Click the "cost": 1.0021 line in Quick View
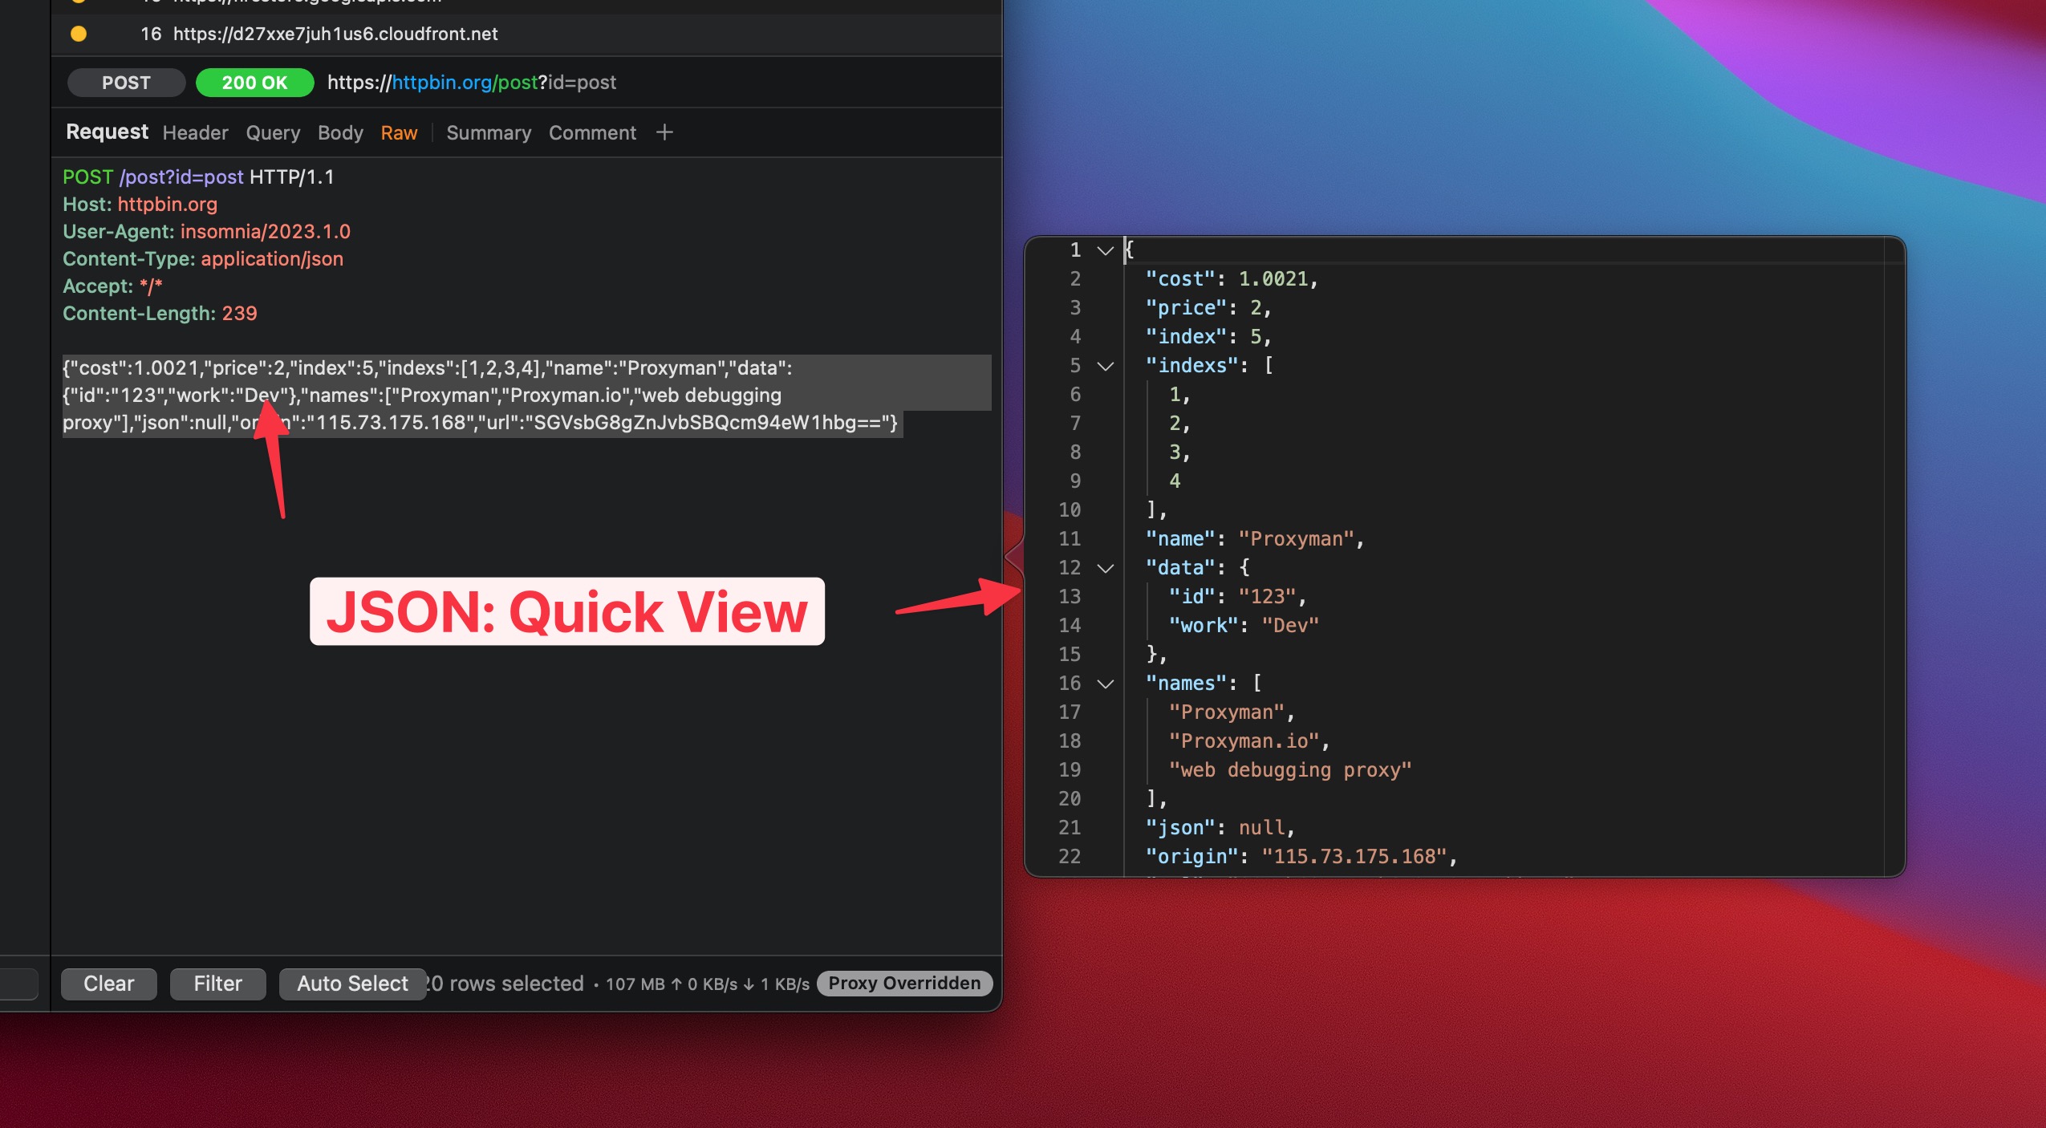Image resolution: width=2046 pixels, height=1128 pixels. click(1232, 279)
